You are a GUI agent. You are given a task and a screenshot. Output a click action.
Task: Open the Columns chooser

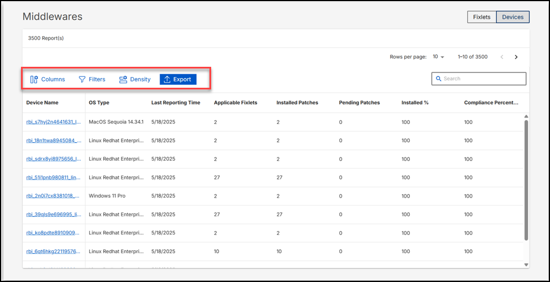pos(48,79)
